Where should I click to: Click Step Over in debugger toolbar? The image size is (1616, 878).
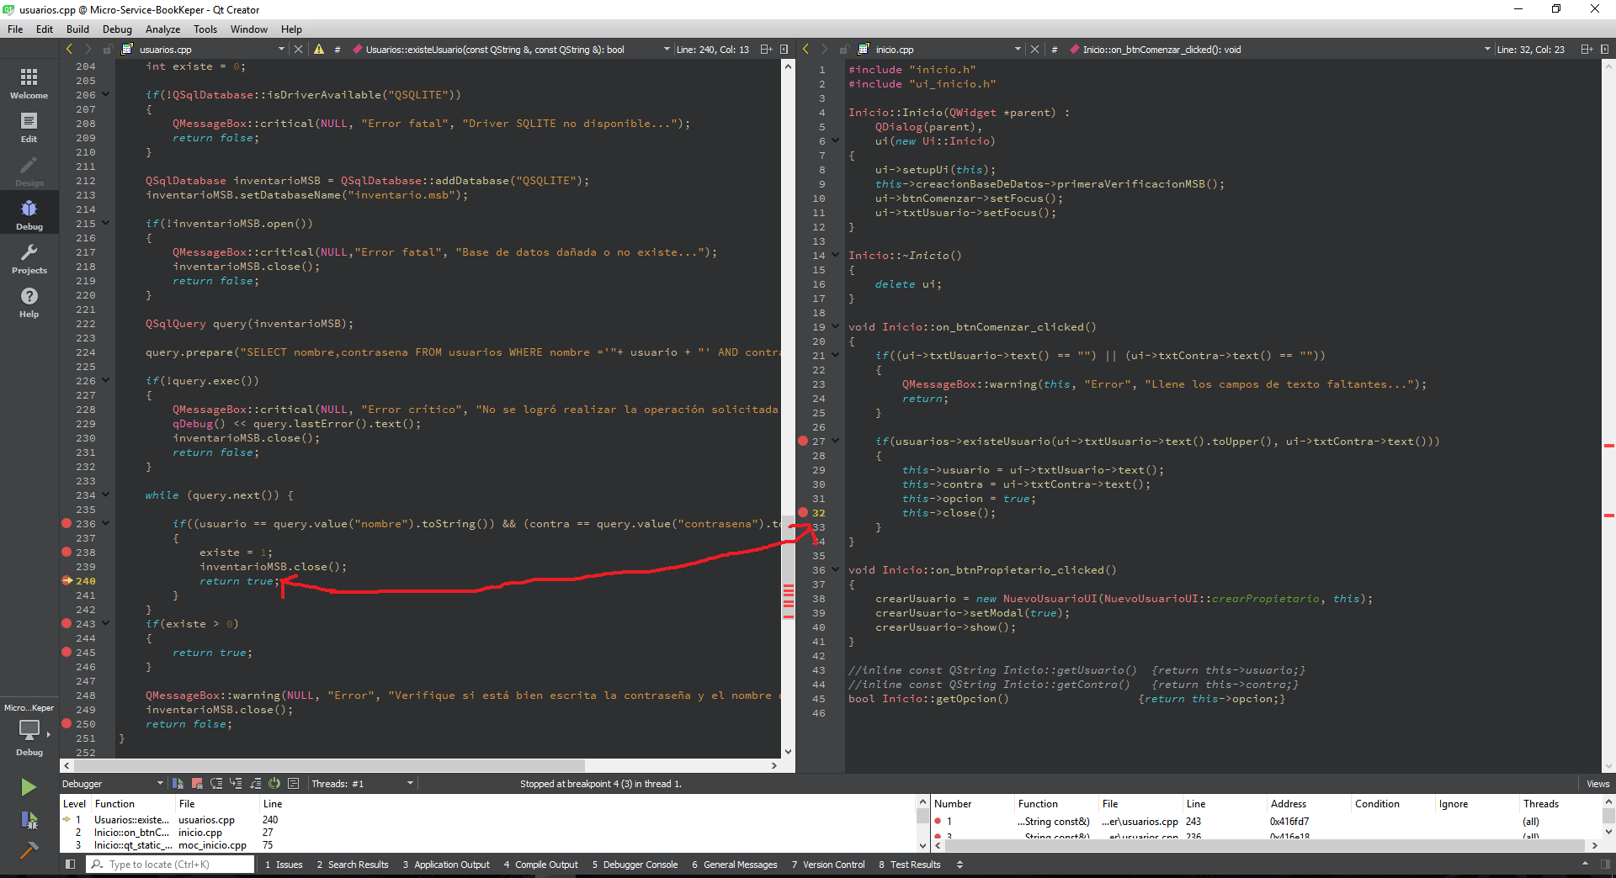click(x=216, y=784)
